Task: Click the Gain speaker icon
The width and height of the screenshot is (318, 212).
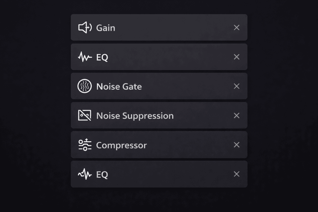Action: tap(85, 28)
